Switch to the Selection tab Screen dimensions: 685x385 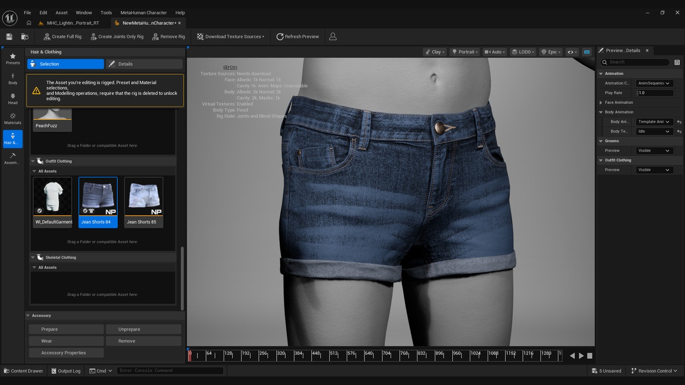65,64
